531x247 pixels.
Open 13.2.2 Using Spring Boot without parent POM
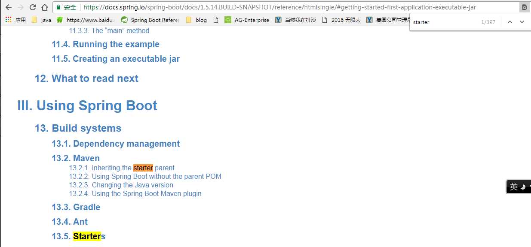coord(145,176)
